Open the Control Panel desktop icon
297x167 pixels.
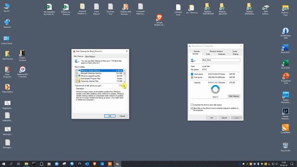tap(6, 40)
